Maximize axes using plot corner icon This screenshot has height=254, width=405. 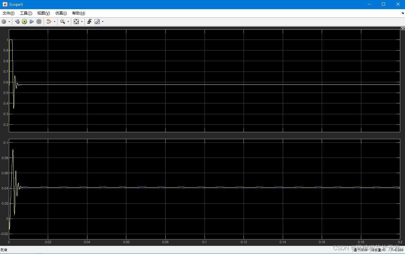(x=403, y=28)
